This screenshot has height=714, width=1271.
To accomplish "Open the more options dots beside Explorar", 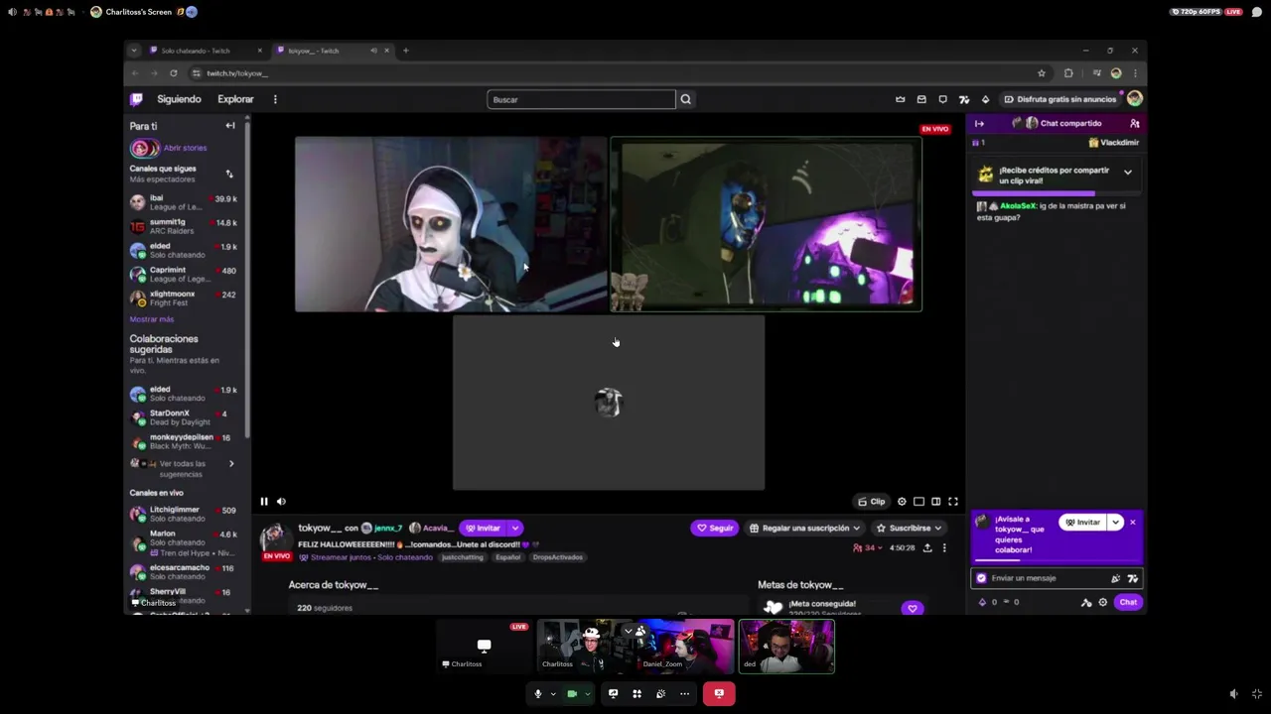I will (275, 99).
